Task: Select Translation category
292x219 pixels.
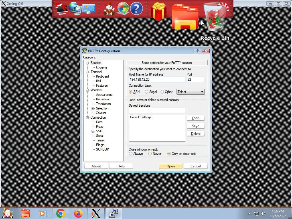Action: click(103, 104)
